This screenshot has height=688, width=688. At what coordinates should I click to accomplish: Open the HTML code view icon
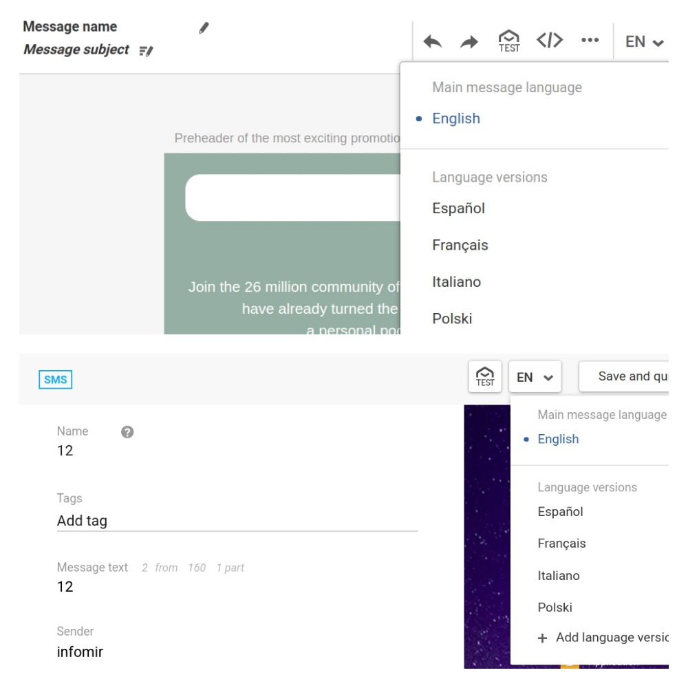[550, 41]
